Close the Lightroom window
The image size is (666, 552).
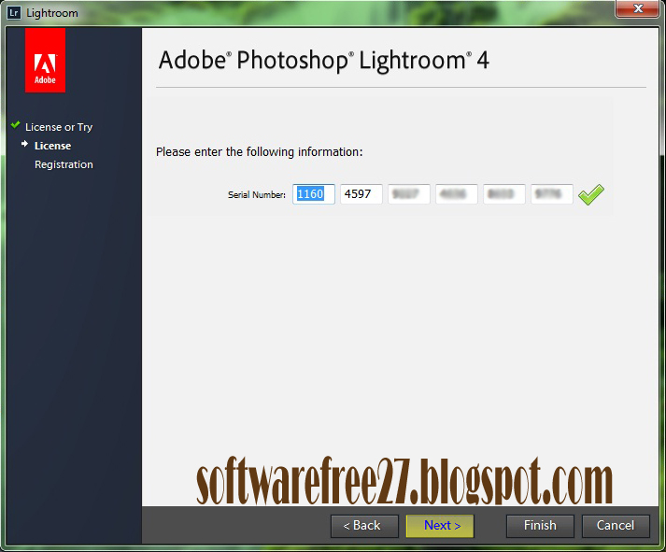637,8
